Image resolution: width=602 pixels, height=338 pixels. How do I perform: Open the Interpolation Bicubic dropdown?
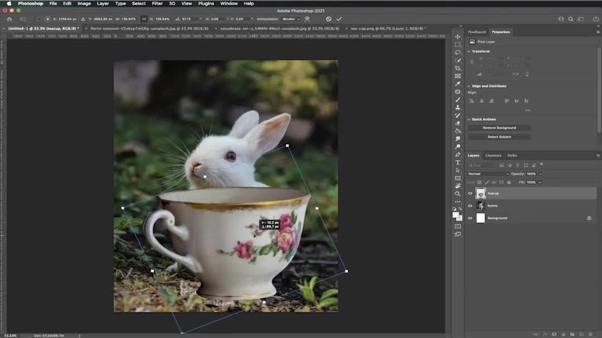click(291, 19)
